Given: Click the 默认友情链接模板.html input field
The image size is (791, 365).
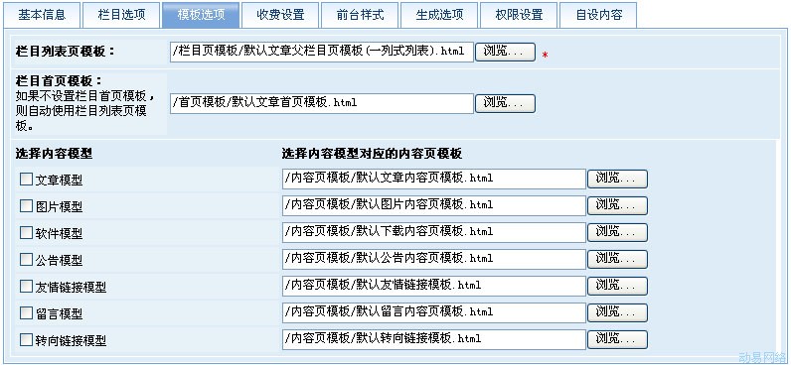Looking at the screenshot, I should tap(434, 286).
